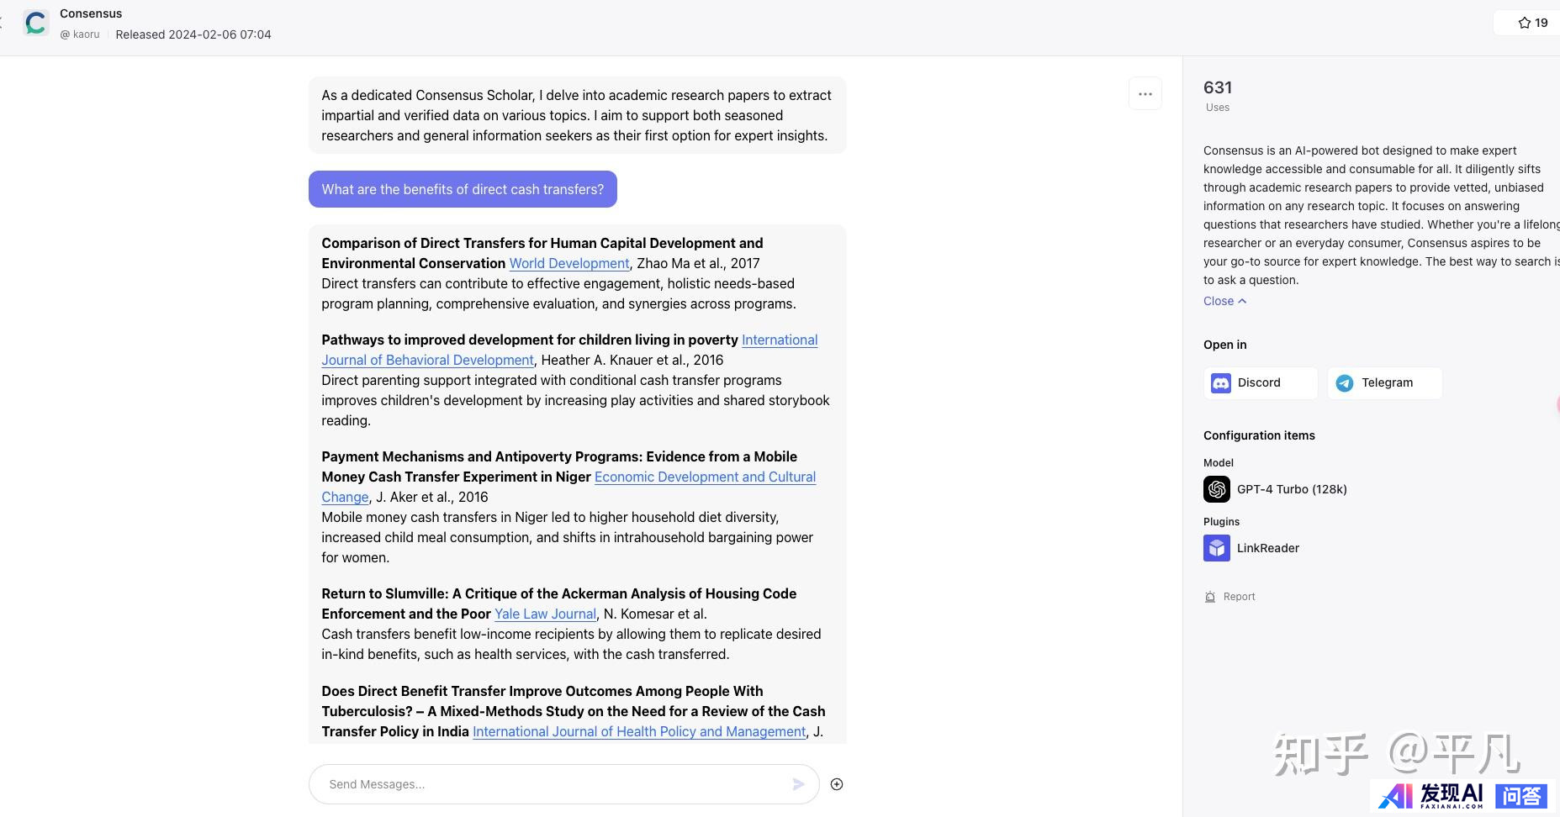Open the bot in Discord
The height and width of the screenshot is (817, 1560).
point(1260,382)
